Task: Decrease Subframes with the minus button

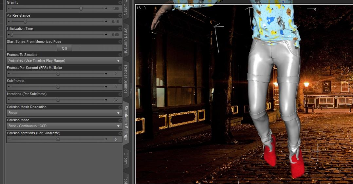Action: coord(9,87)
